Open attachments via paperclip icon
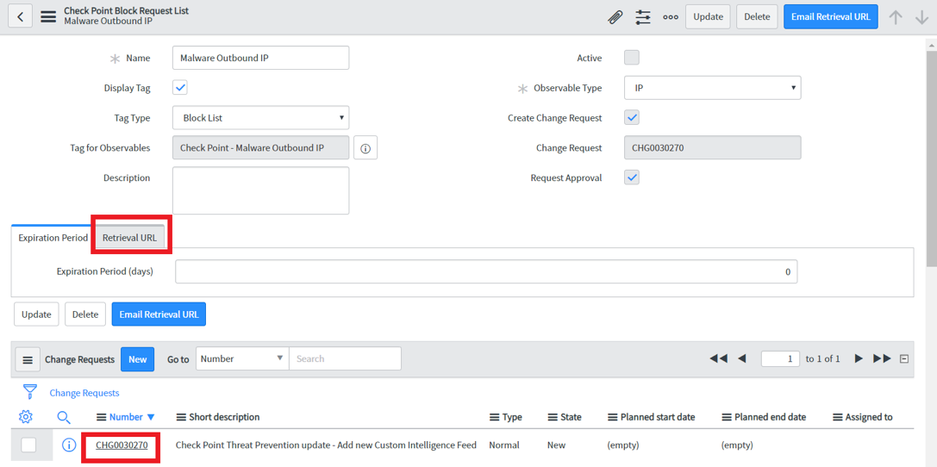Screen dimensions: 937x467 click(615, 16)
